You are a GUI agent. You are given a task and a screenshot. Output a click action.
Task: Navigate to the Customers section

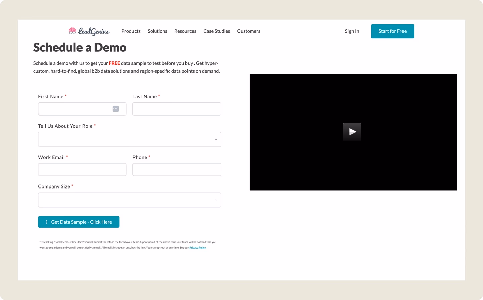pos(249,31)
